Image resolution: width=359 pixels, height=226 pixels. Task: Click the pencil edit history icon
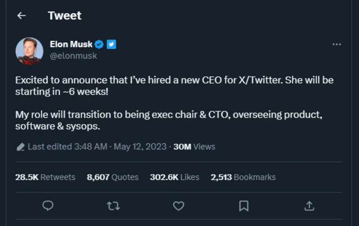[x=20, y=147]
